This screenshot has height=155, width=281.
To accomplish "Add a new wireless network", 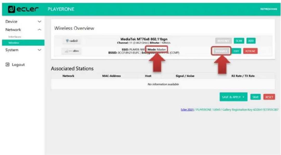I will click(x=251, y=41).
